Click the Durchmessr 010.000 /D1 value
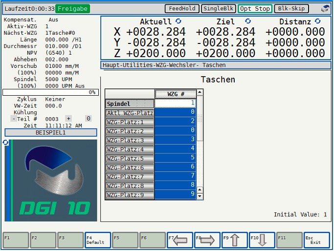334x251 pixels. point(63,46)
